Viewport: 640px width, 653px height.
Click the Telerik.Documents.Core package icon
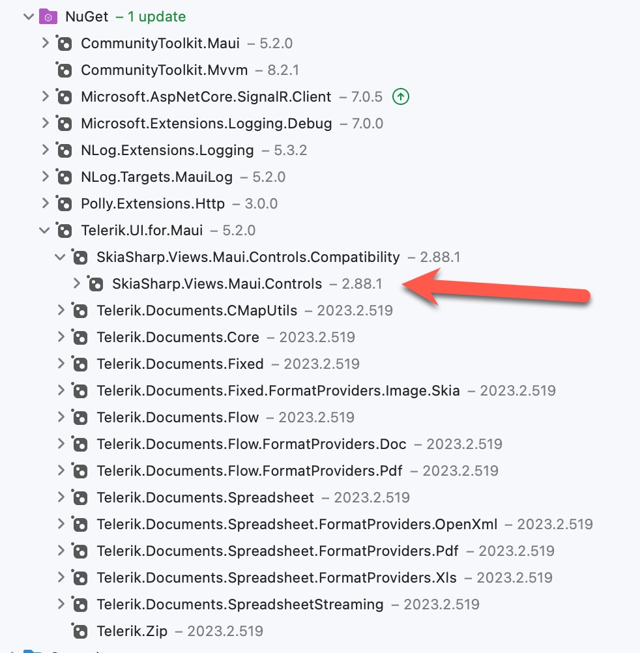point(80,338)
